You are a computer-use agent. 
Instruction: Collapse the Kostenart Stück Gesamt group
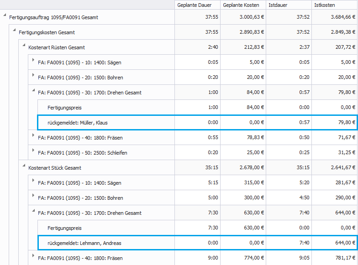click(x=24, y=166)
